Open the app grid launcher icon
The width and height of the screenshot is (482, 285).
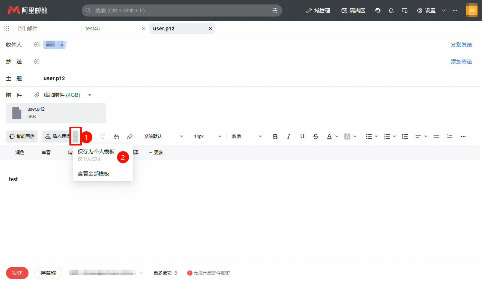[7, 28]
